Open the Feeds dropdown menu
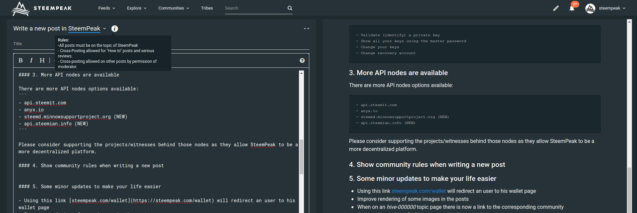The width and height of the screenshot is (637, 213). 106,8
